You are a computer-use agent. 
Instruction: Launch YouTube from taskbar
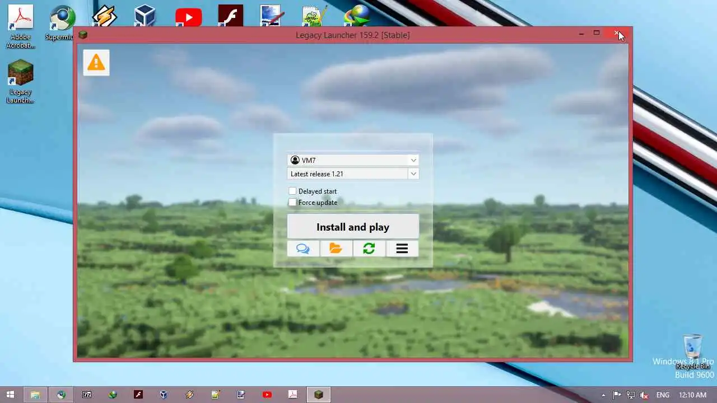[267, 395]
